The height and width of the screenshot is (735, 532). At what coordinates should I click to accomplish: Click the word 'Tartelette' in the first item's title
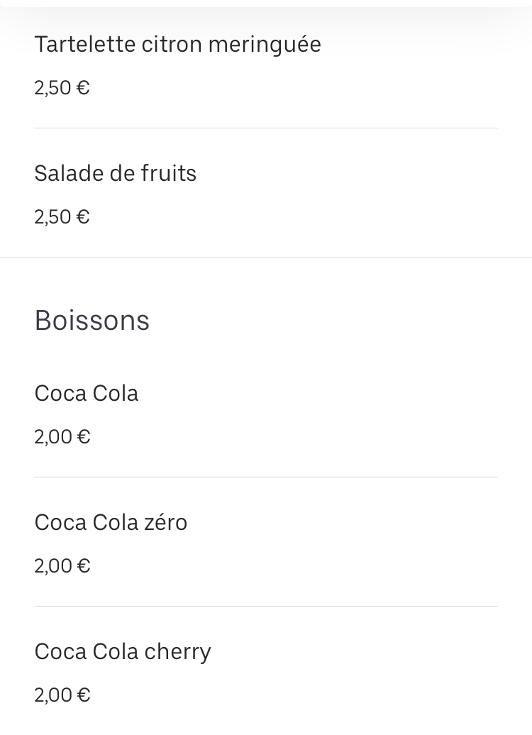pyautogui.click(x=85, y=45)
